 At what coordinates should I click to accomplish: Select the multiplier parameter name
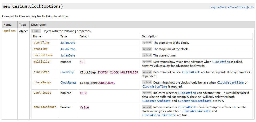point(42,62)
